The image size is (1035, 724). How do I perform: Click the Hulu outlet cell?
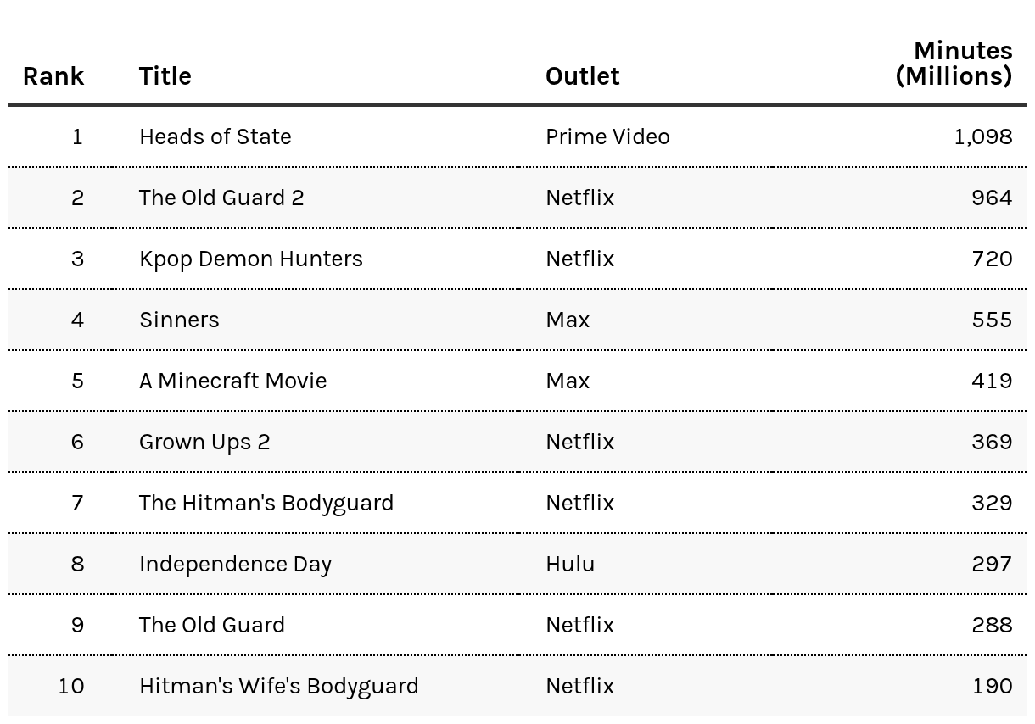pyautogui.click(x=570, y=564)
